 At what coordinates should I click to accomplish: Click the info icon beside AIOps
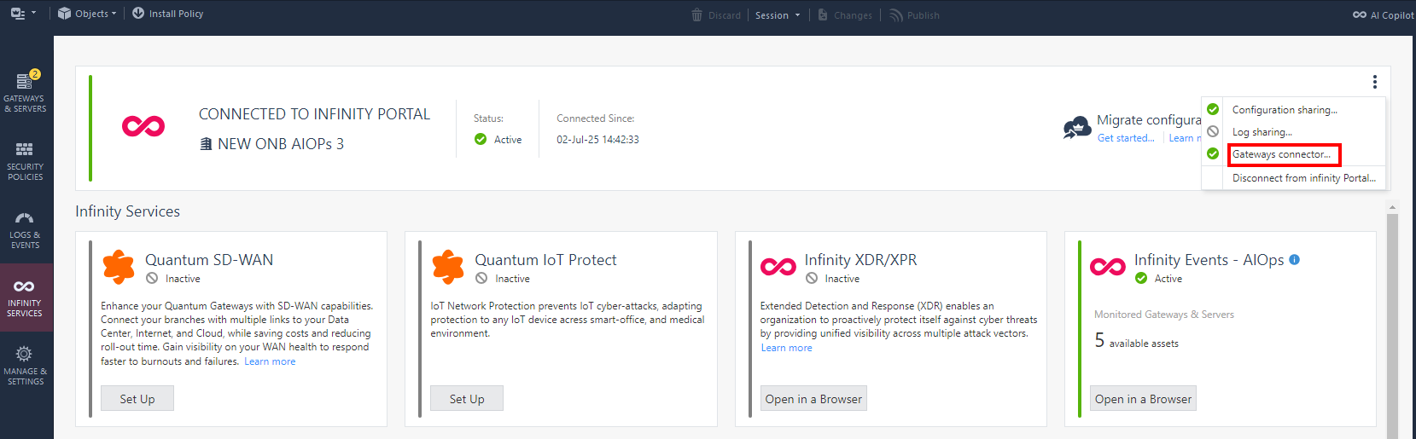(1294, 260)
